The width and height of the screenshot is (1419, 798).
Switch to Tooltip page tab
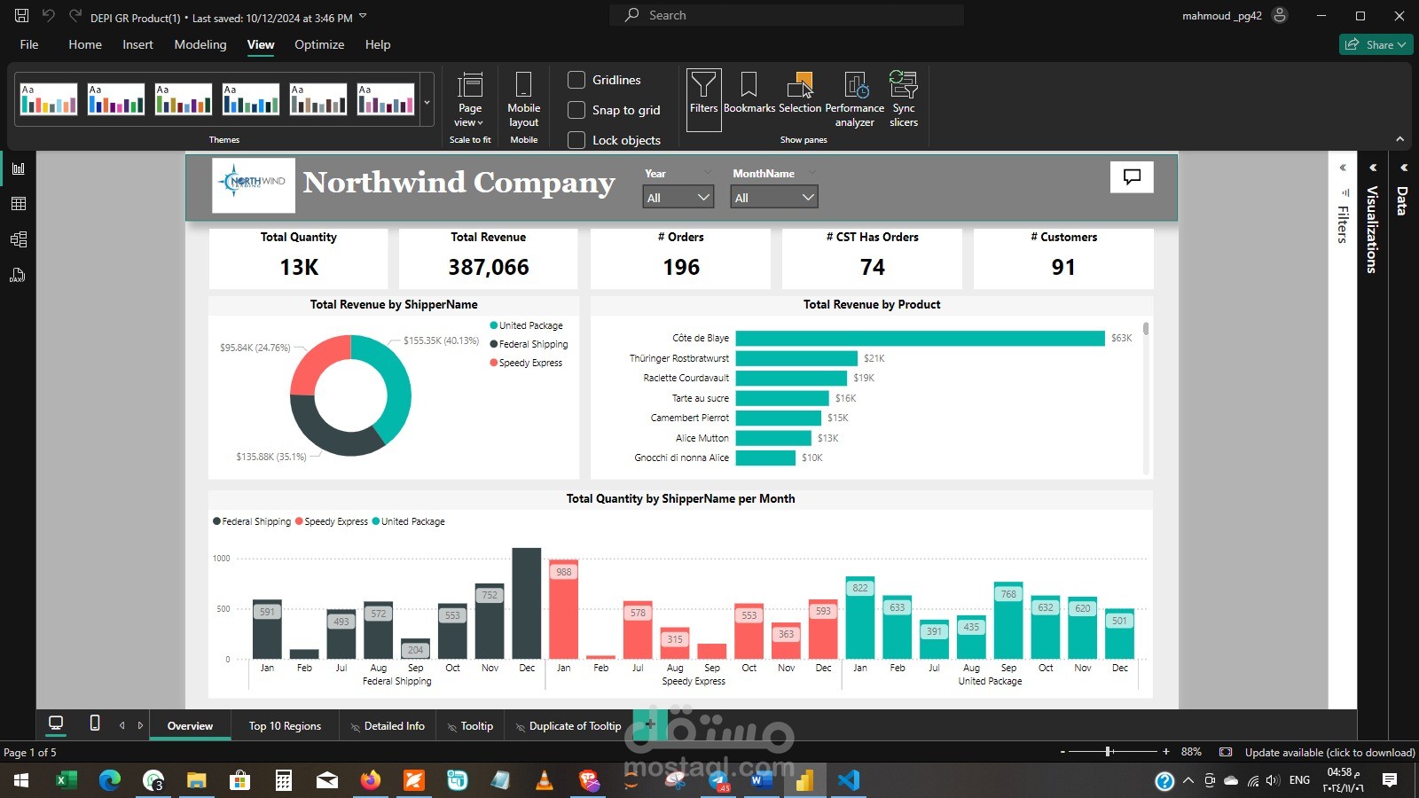click(x=470, y=725)
